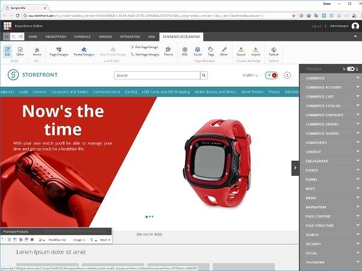Click the Publish icon in the ribbon
Image resolution: width=362 pixels, height=271 pixels.
click(273, 51)
